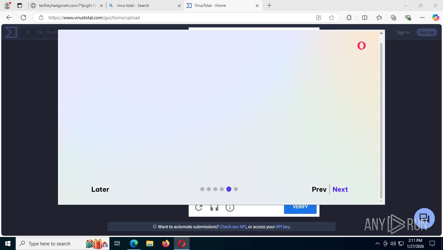
Task: Click the VirusTotal logo icon
Action: [x=11, y=32]
